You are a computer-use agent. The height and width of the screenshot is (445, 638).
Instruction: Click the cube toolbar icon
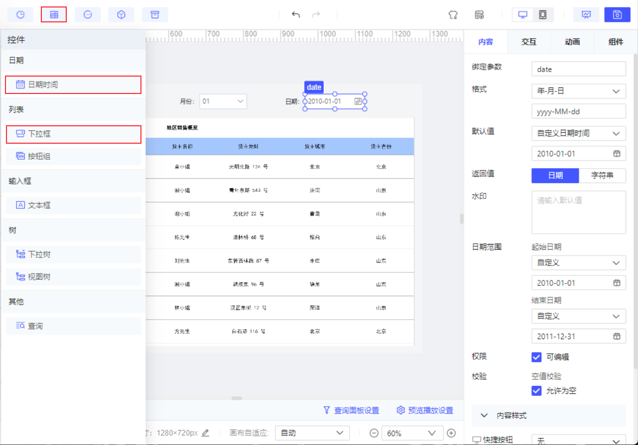(121, 14)
